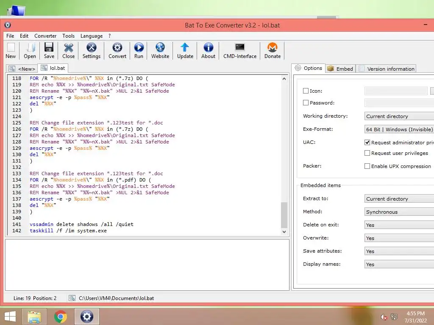Click the Password input field

coord(399,102)
